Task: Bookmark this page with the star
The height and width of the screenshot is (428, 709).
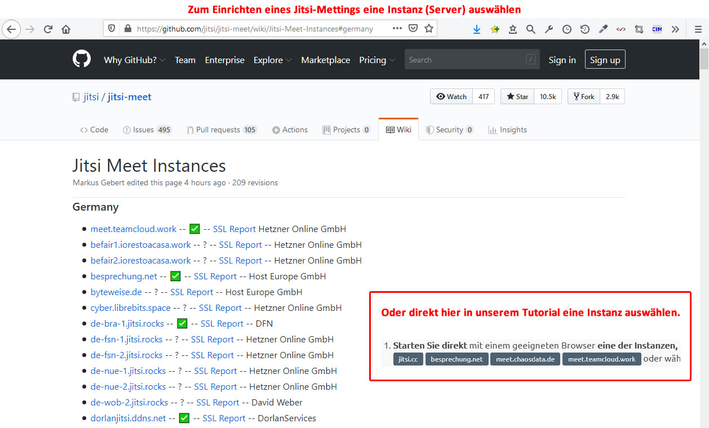Action: pyautogui.click(x=429, y=28)
